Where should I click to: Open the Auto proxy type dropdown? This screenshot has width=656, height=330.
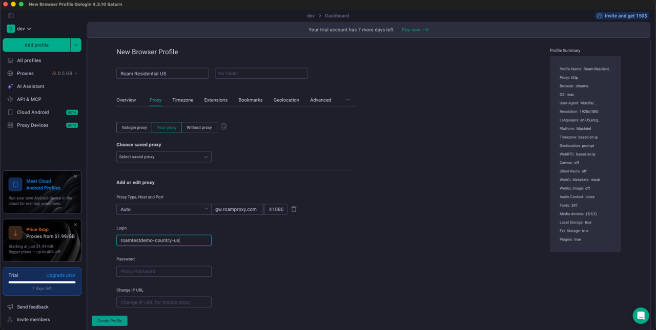coord(164,209)
